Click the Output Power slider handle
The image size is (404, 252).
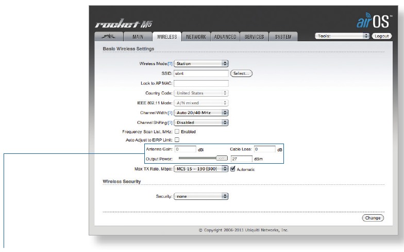point(222,158)
